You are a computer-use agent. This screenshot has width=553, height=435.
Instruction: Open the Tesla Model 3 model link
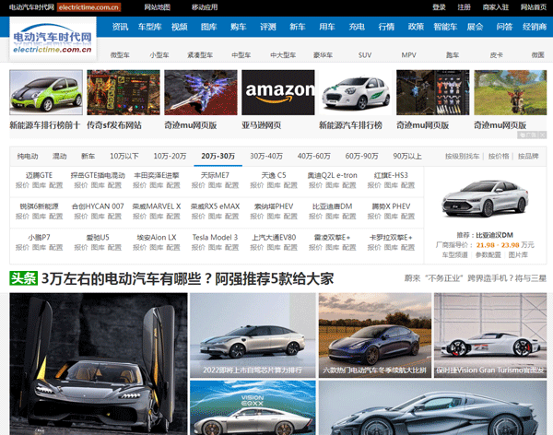pyautogui.click(x=215, y=238)
